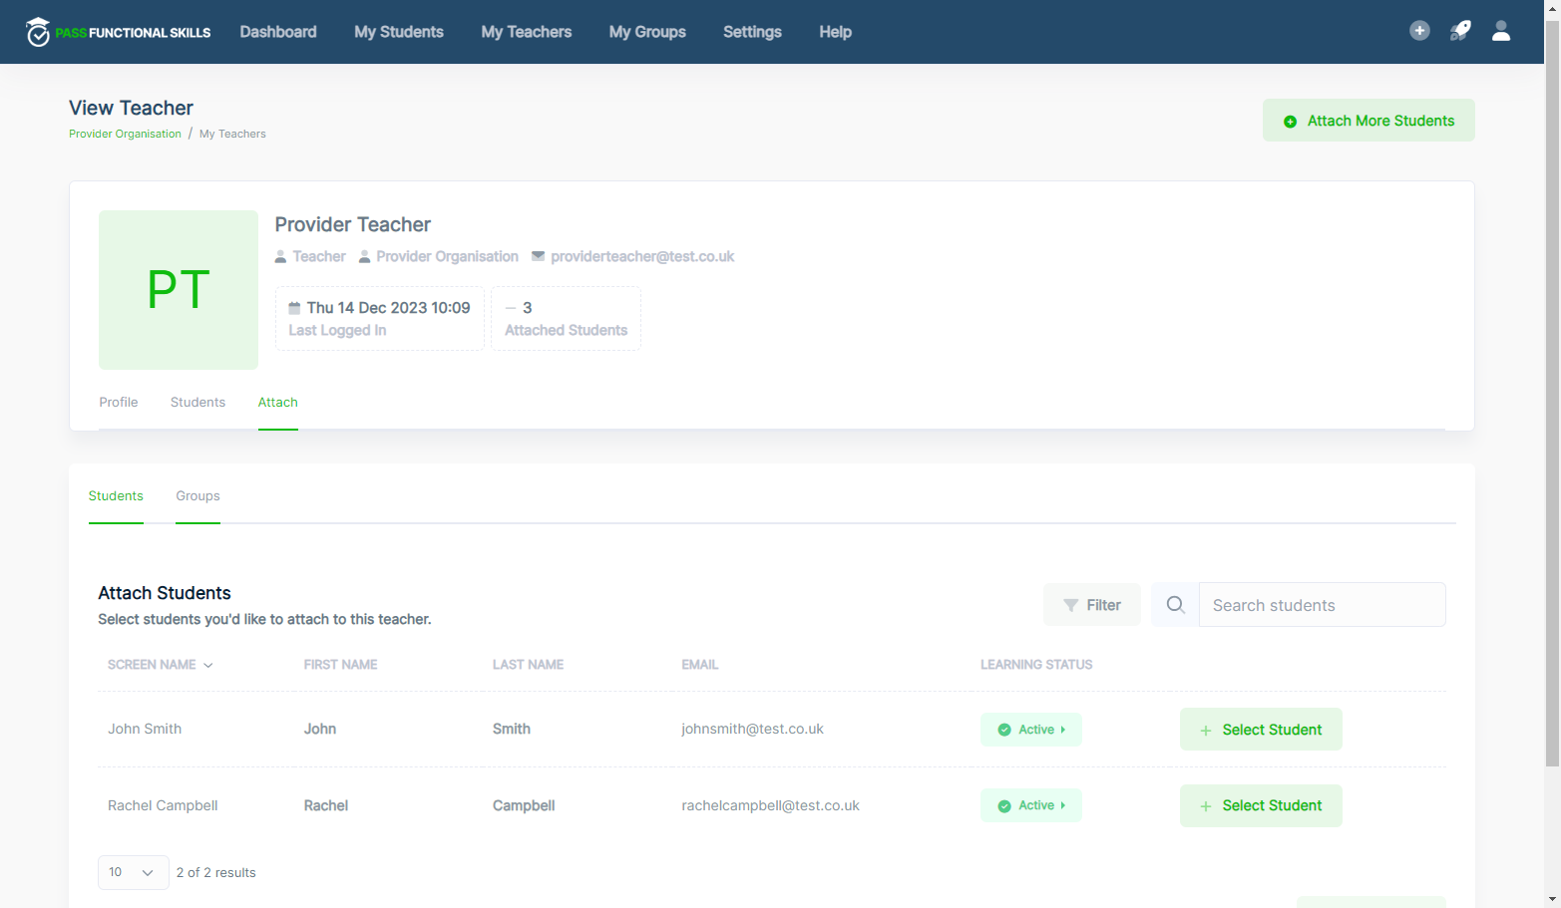Open the Filter button
This screenshot has width=1561, height=908.
click(1092, 605)
